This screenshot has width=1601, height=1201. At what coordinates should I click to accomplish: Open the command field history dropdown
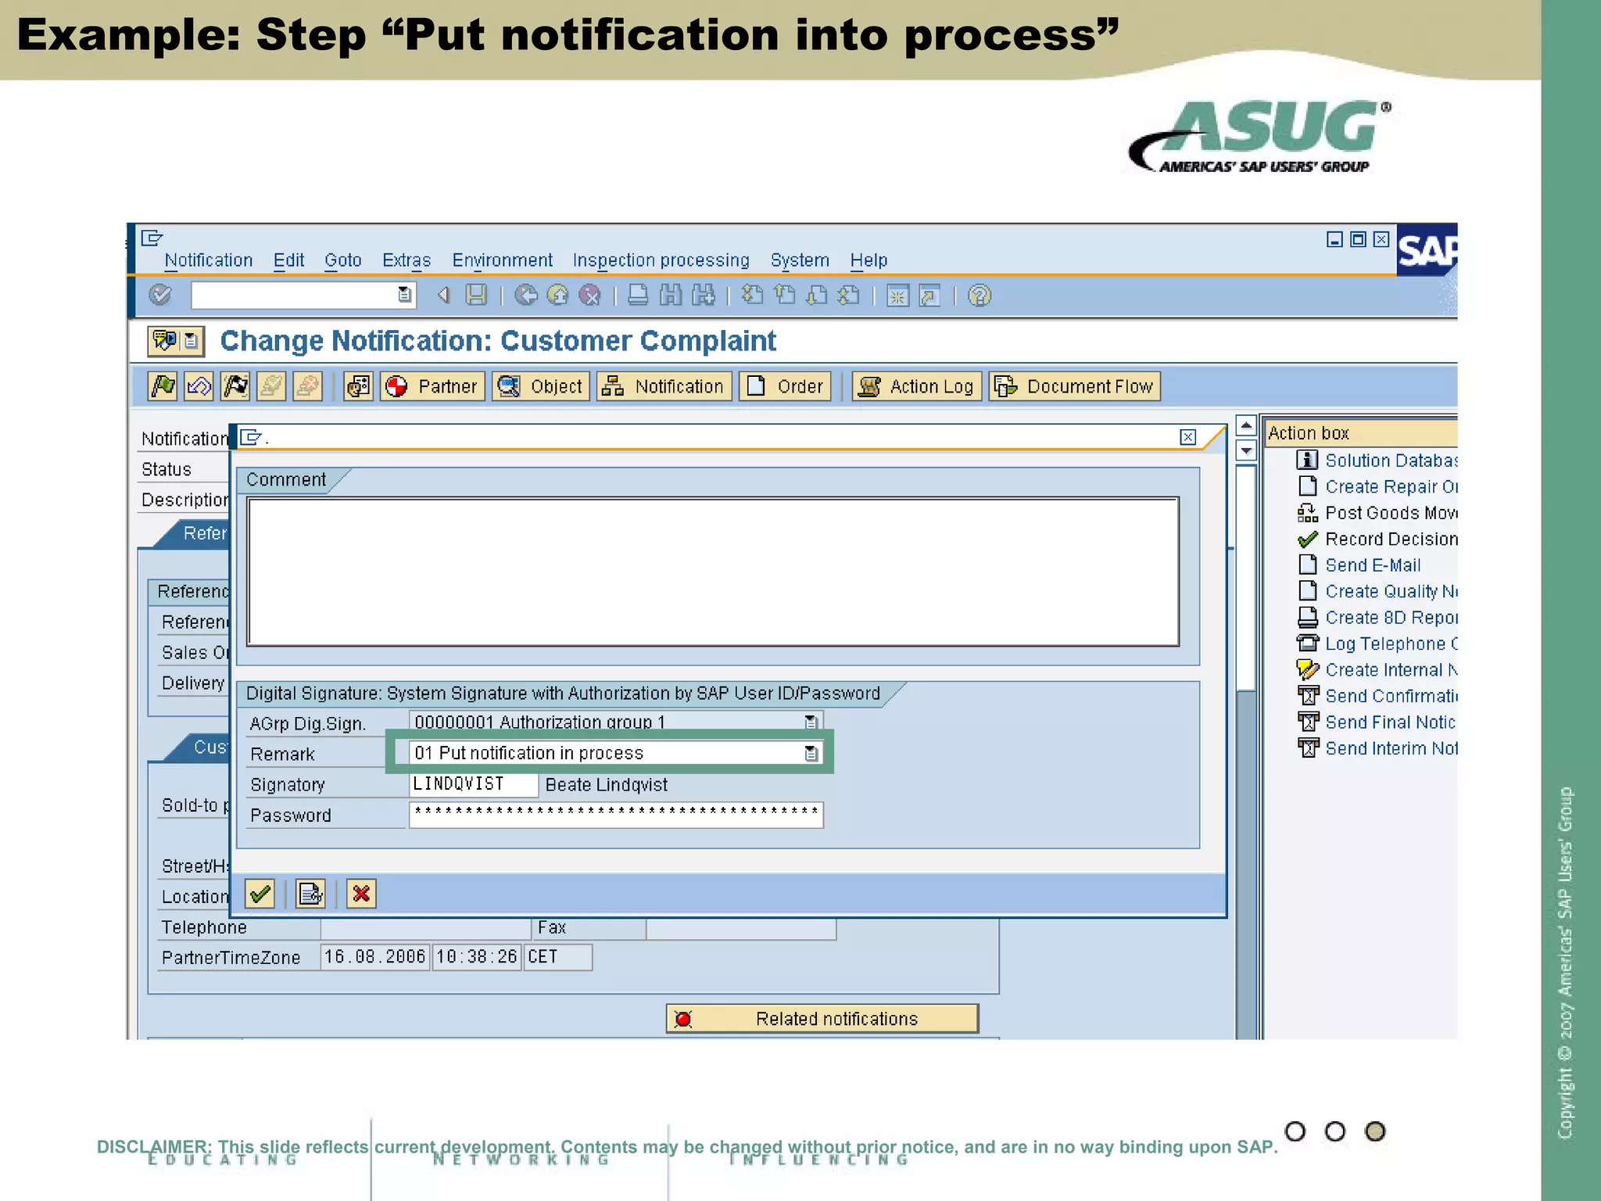[404, 294]
